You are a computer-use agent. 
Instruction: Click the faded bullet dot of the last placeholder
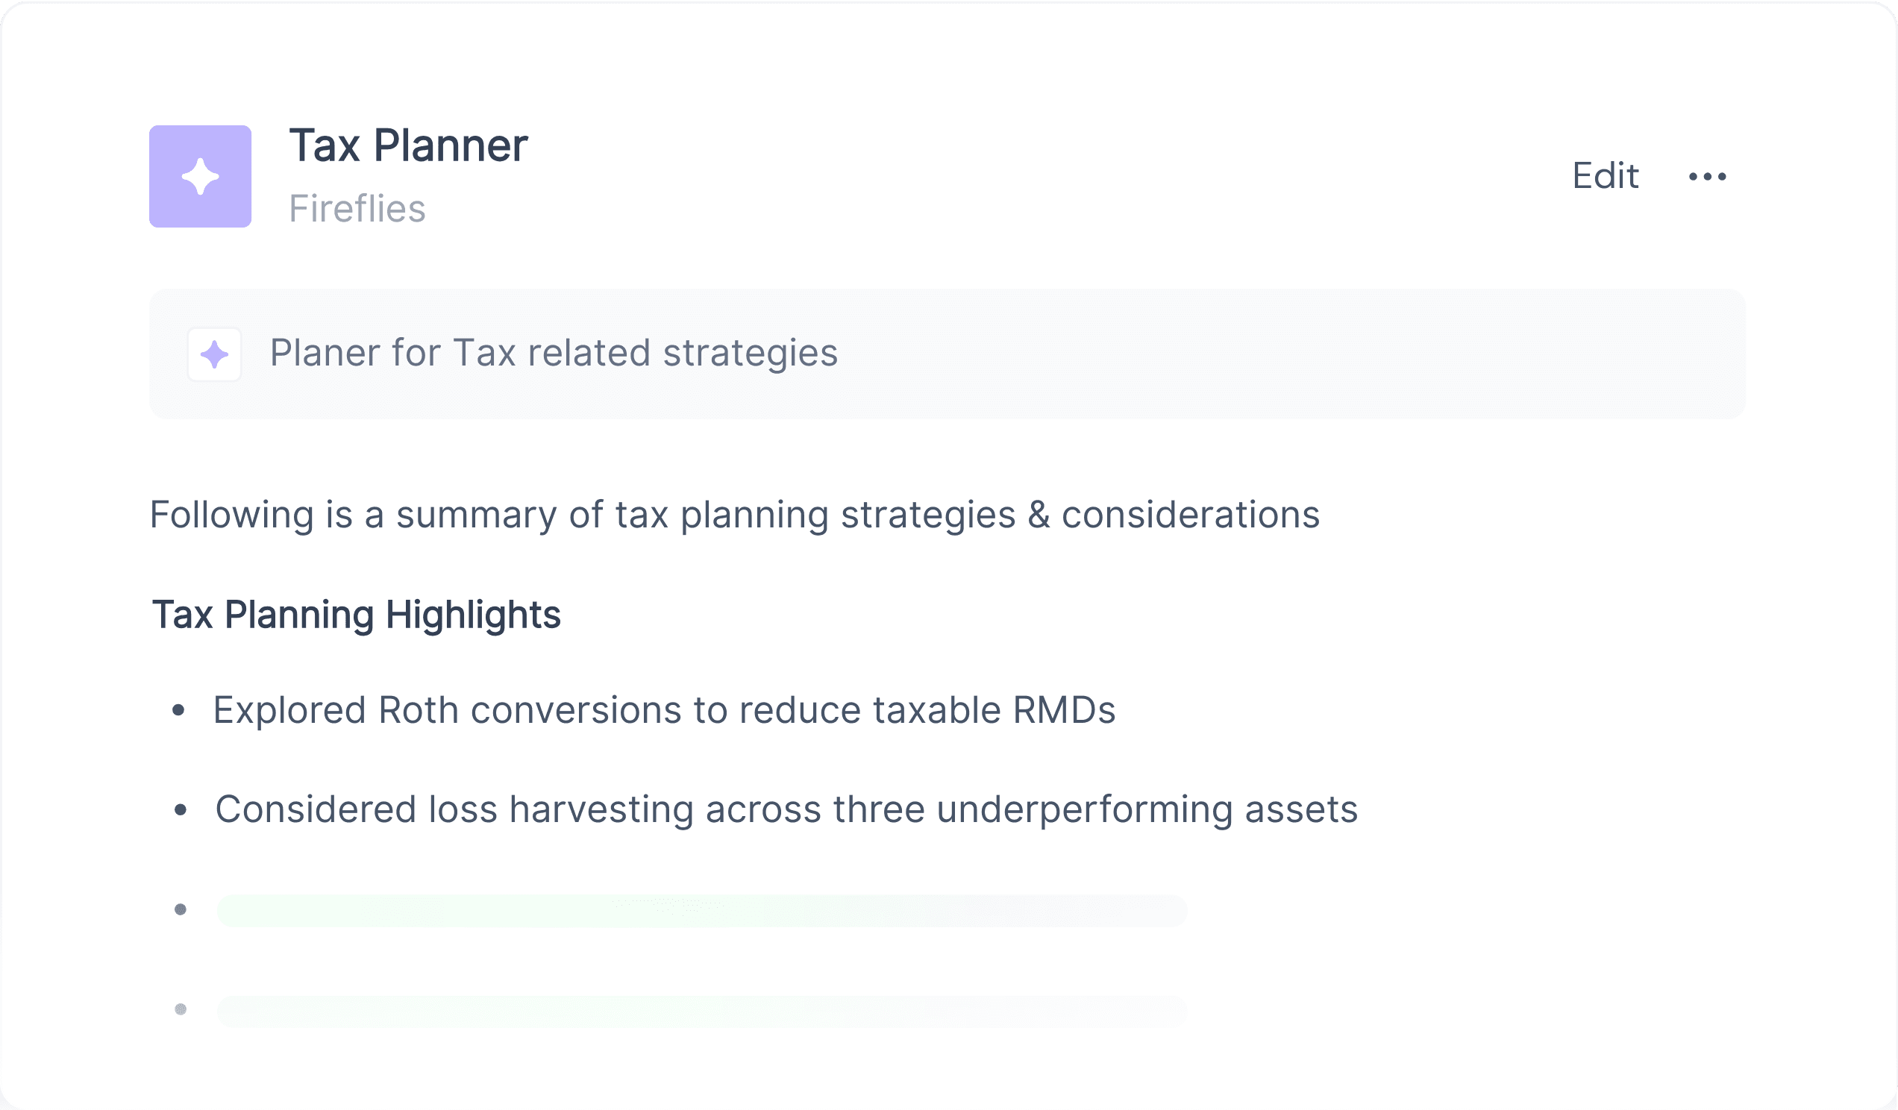(180, 1009)
